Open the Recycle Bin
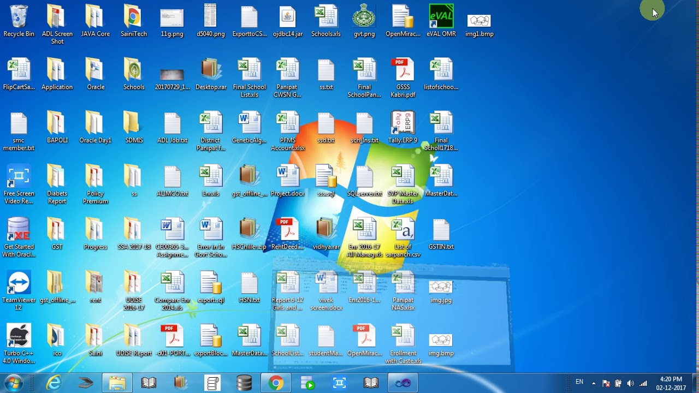This screenshot has height=393, width=699. point(19,17)
